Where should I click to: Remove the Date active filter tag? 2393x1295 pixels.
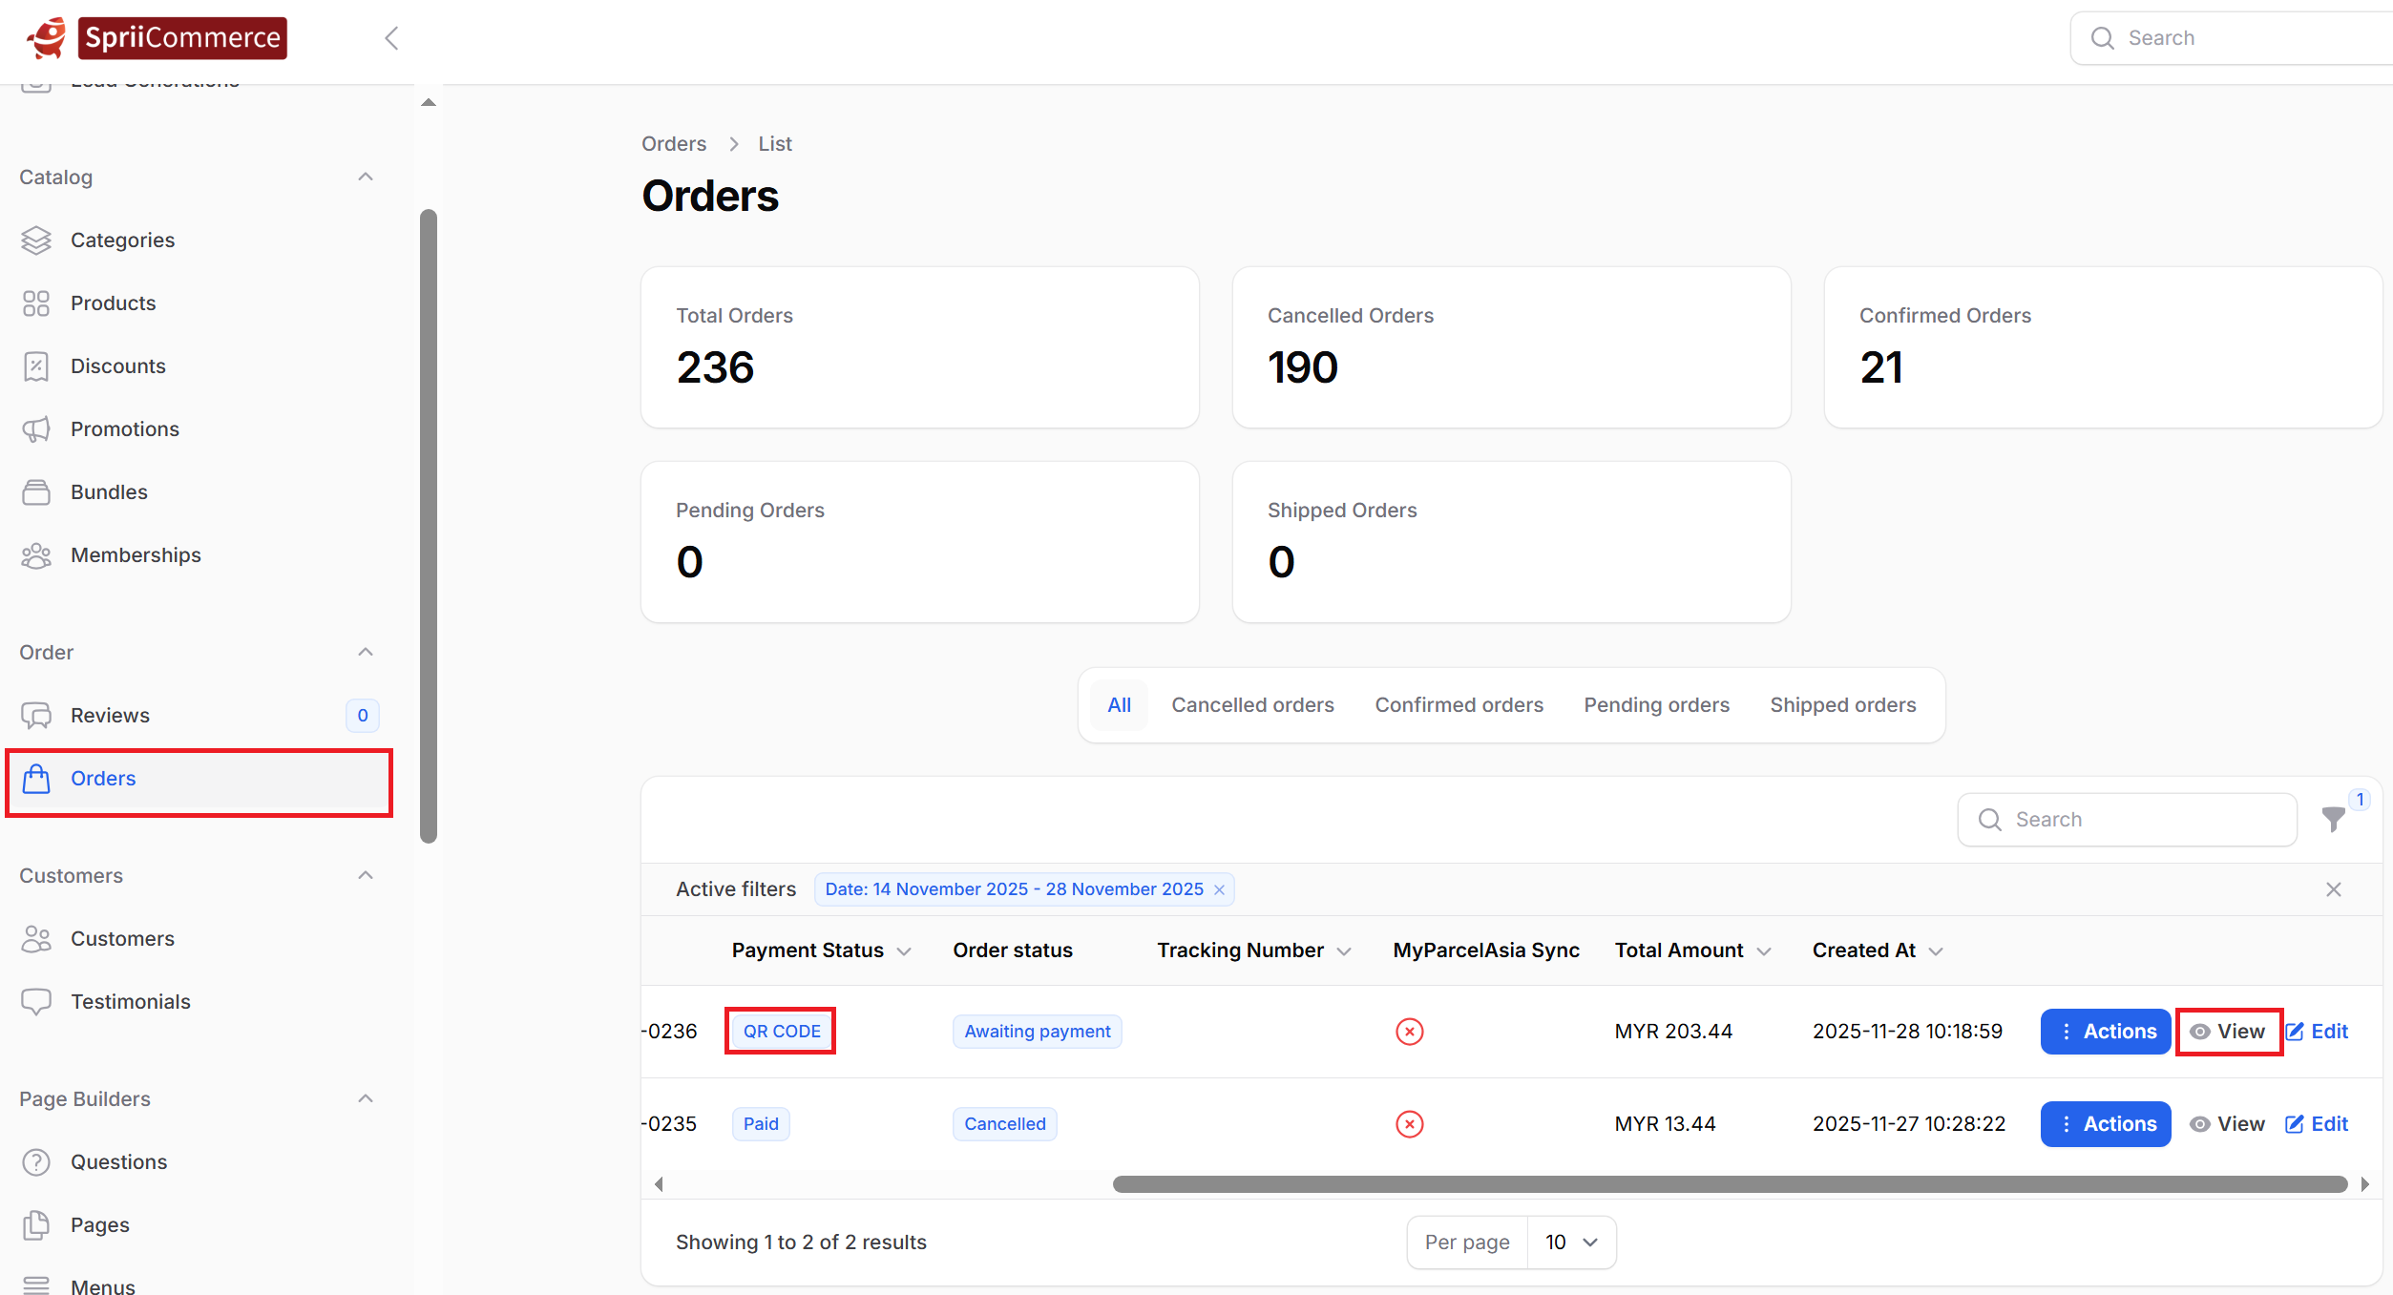[x=1219, y=890]
